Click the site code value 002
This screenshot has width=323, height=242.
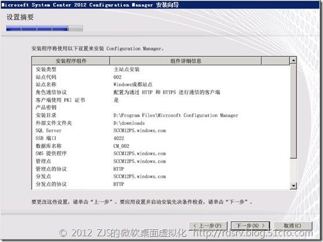pyautogui.click(x=118, y=77)
